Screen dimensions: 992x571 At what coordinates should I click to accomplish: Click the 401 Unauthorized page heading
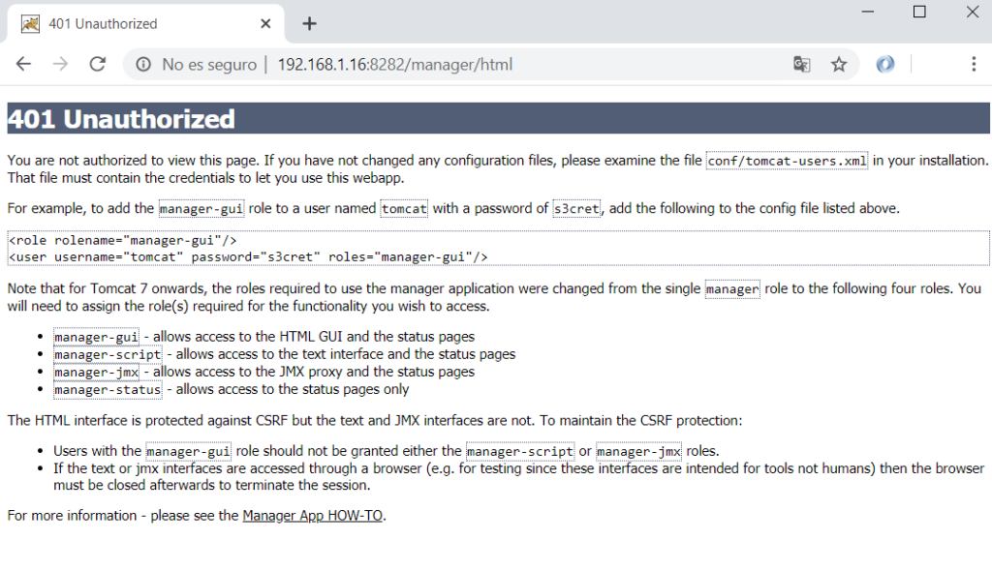(121, 119)
